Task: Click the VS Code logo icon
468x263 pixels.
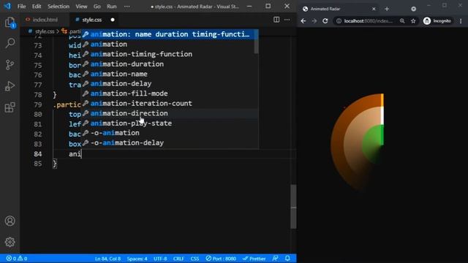Action: pos(7,6)
